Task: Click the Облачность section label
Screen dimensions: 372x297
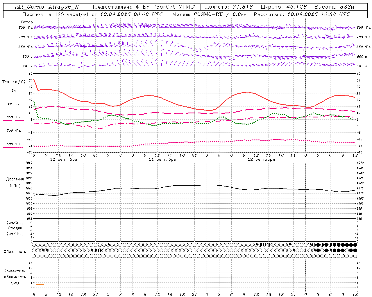Action: 15,252
